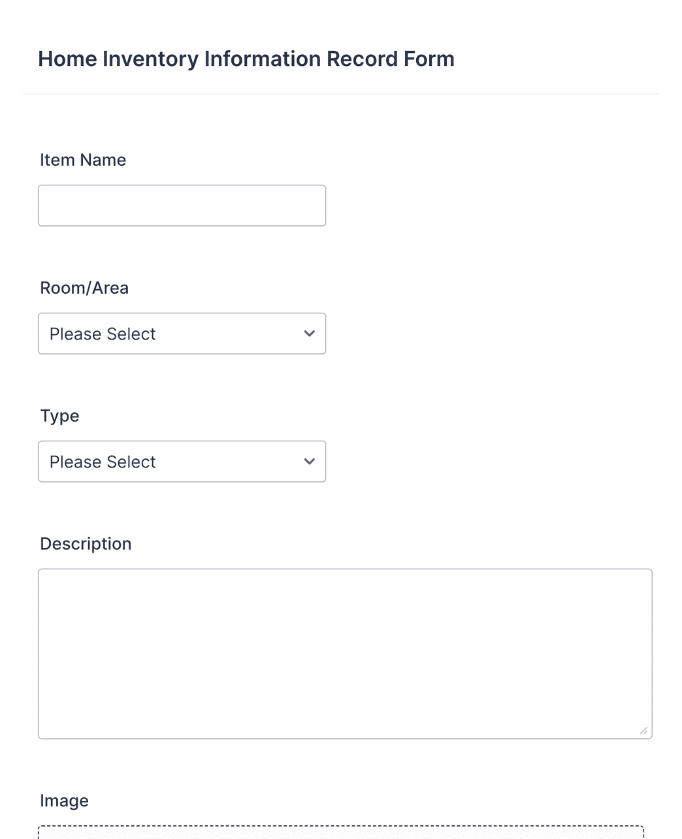Click the chevron icon on Type select

tap(309, 462)
